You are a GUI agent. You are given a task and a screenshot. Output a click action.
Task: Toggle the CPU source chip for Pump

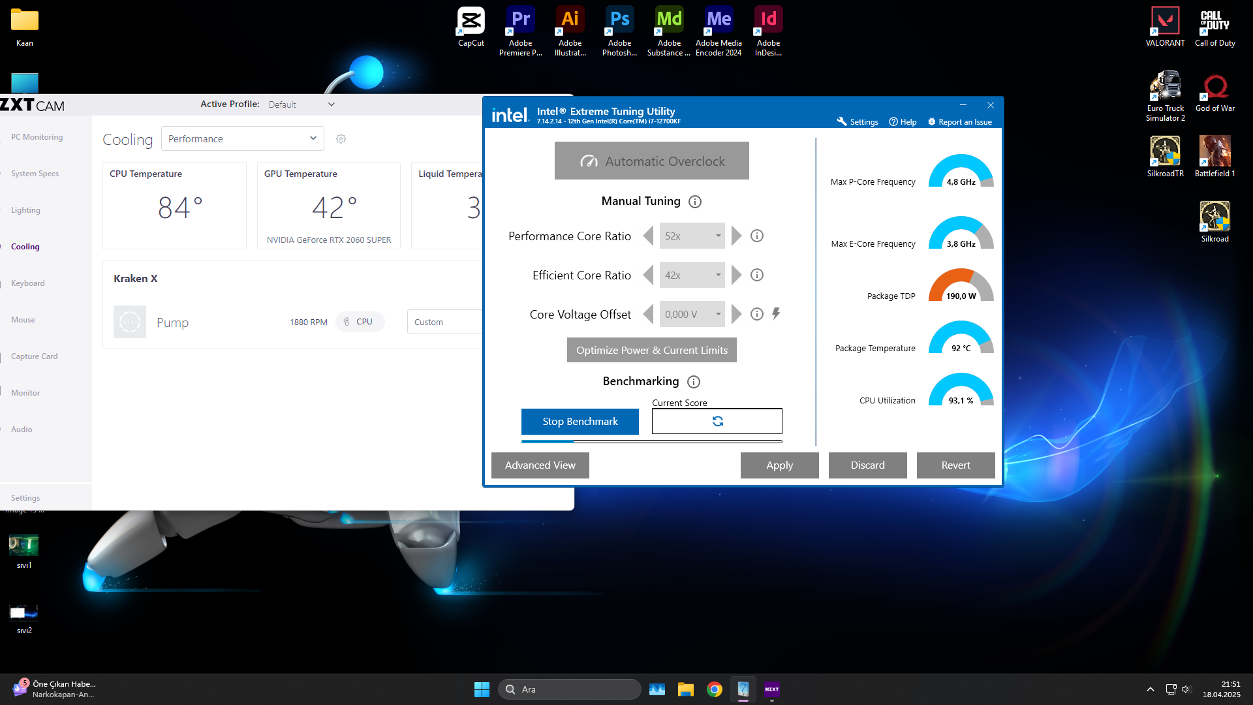tap(360, 322)
